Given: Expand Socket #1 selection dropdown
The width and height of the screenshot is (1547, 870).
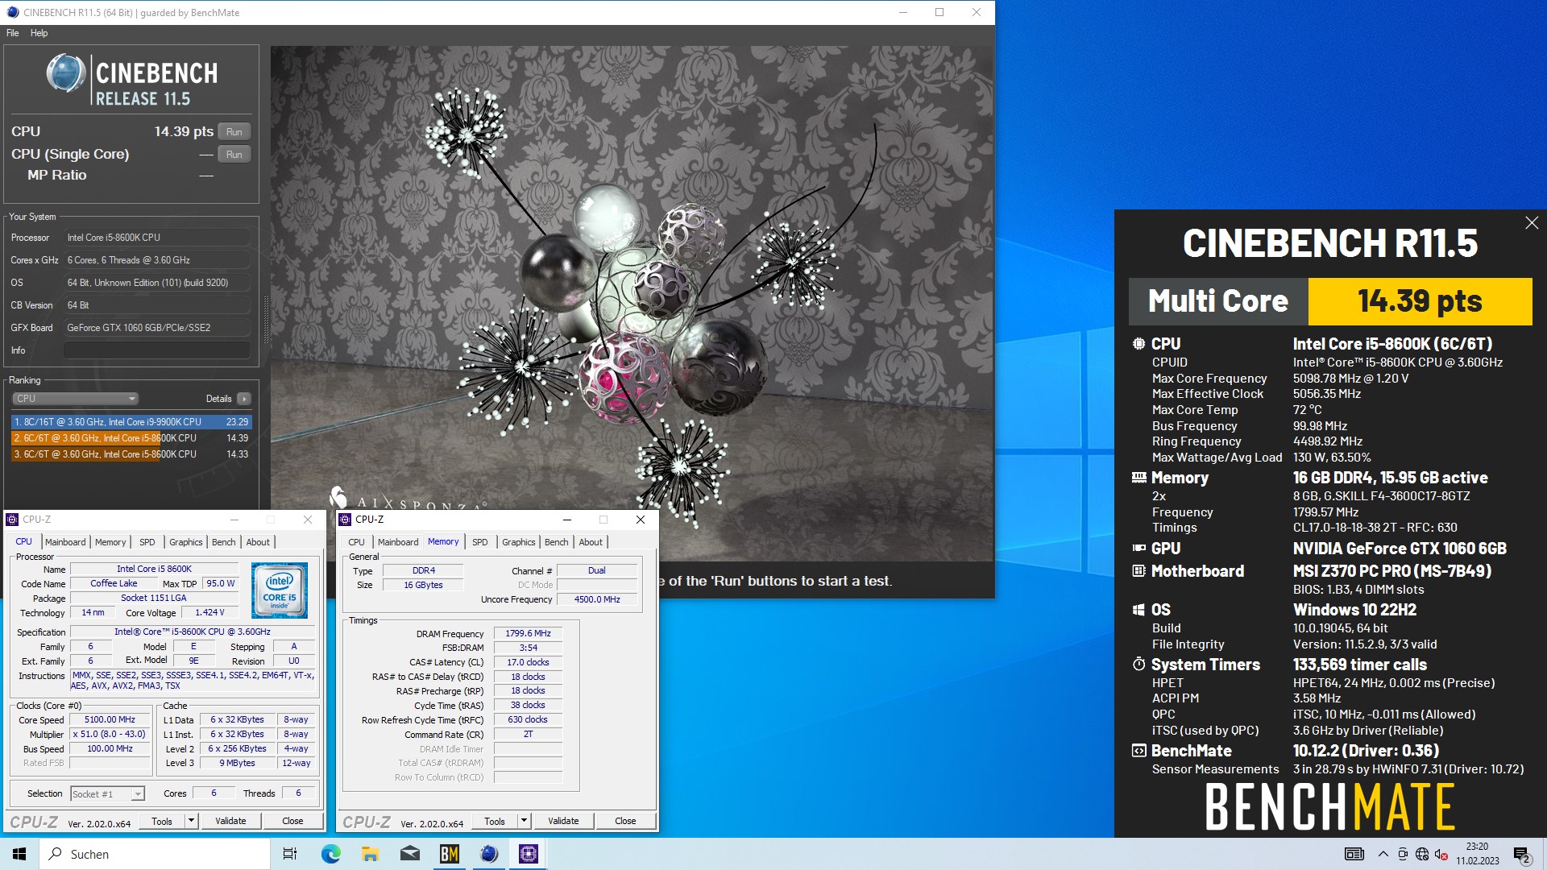Looking at the screenshot, I should pyautogui.click(x=107, y=793).
